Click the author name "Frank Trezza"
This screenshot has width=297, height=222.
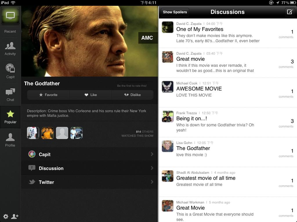tap(186, 113)
